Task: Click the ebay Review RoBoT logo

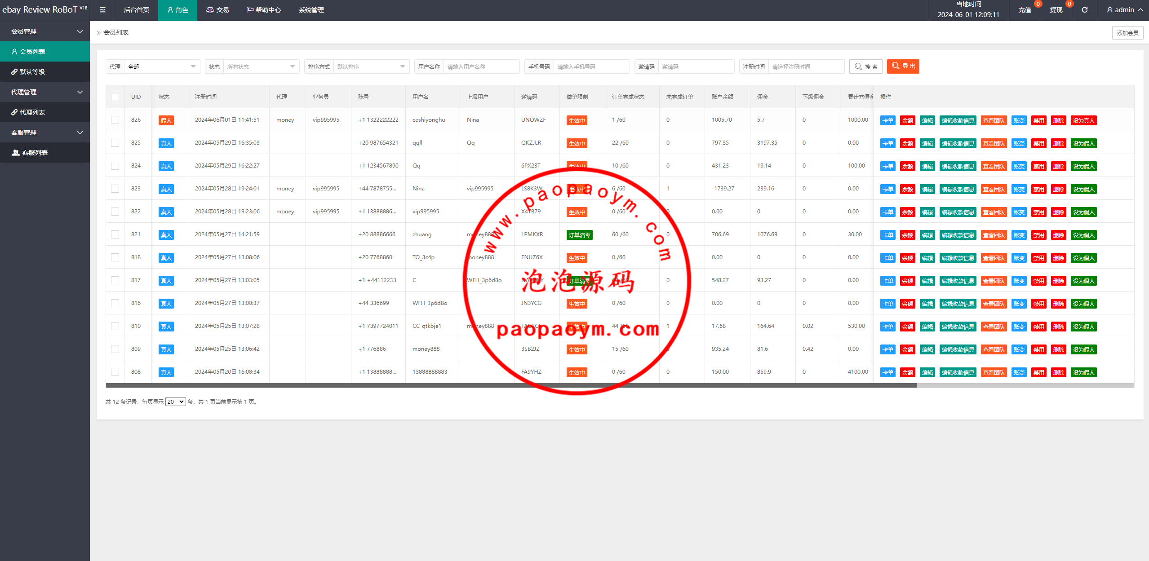Action: tap(44, 9)
